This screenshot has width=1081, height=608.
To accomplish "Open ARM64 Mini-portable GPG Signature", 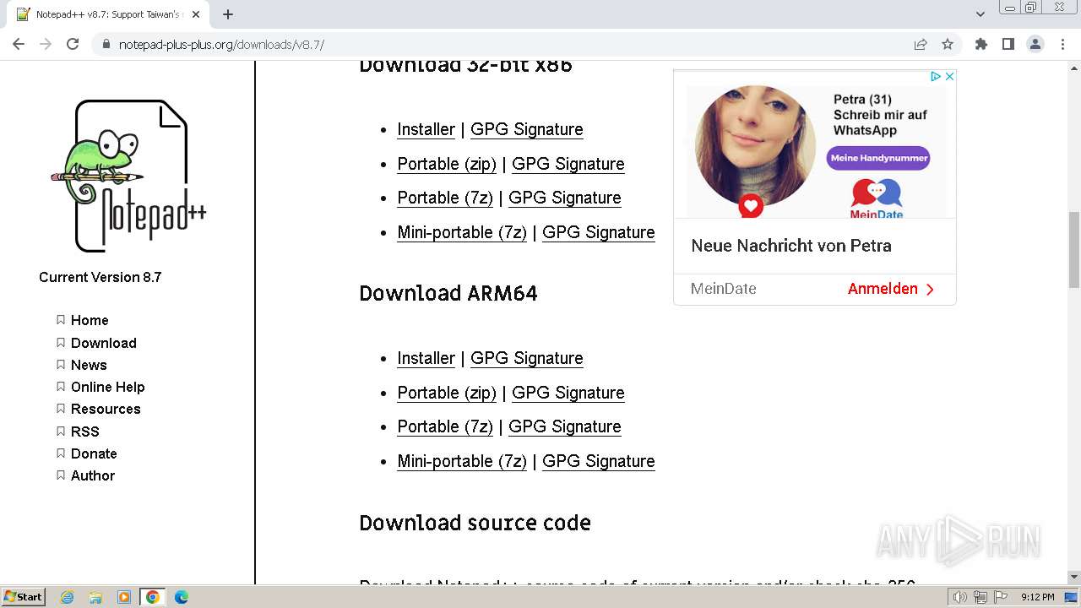I will (598, 461).
